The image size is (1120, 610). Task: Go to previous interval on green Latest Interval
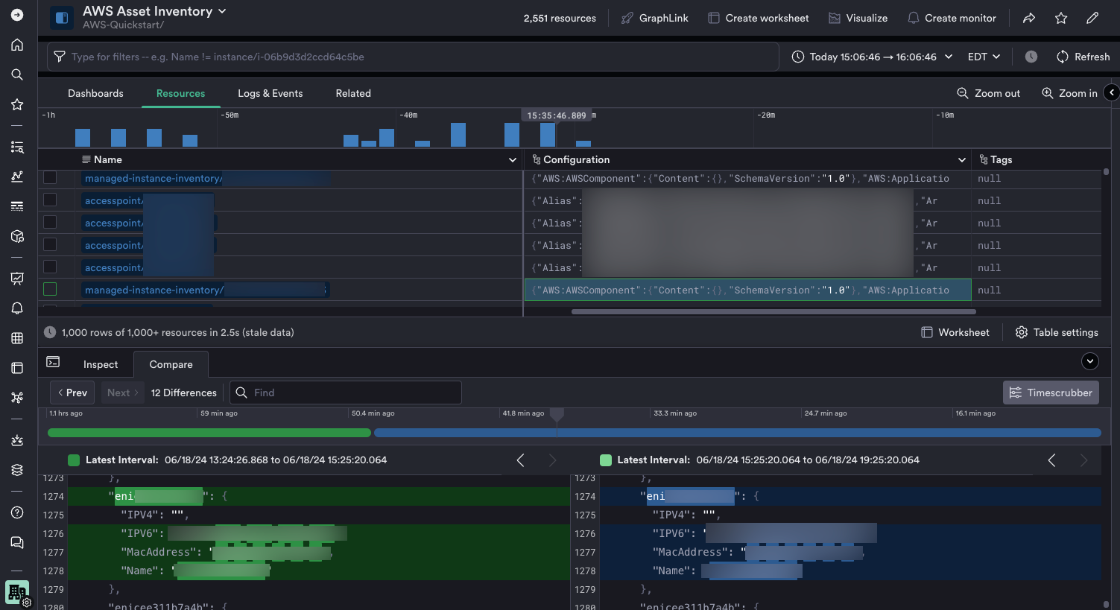click(x=521, y=460)
